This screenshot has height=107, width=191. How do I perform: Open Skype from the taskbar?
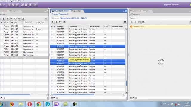(47, 104)
